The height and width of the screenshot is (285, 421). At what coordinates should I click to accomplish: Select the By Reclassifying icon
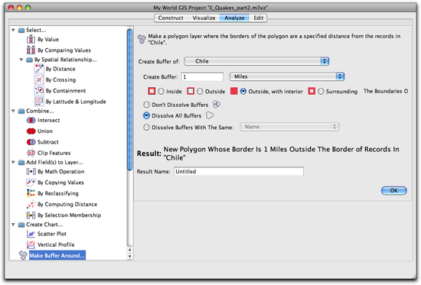31,193
